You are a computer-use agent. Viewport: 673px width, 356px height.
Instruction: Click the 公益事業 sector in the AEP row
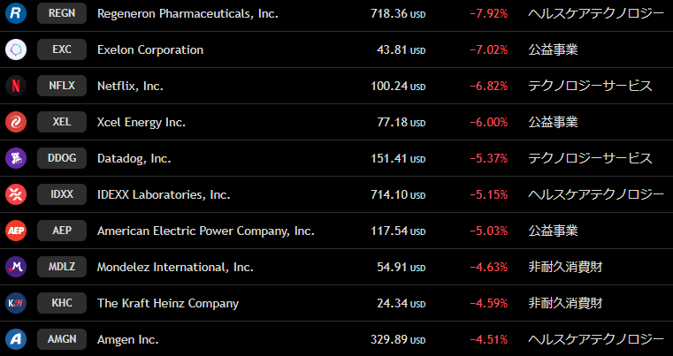click(553, 231)
